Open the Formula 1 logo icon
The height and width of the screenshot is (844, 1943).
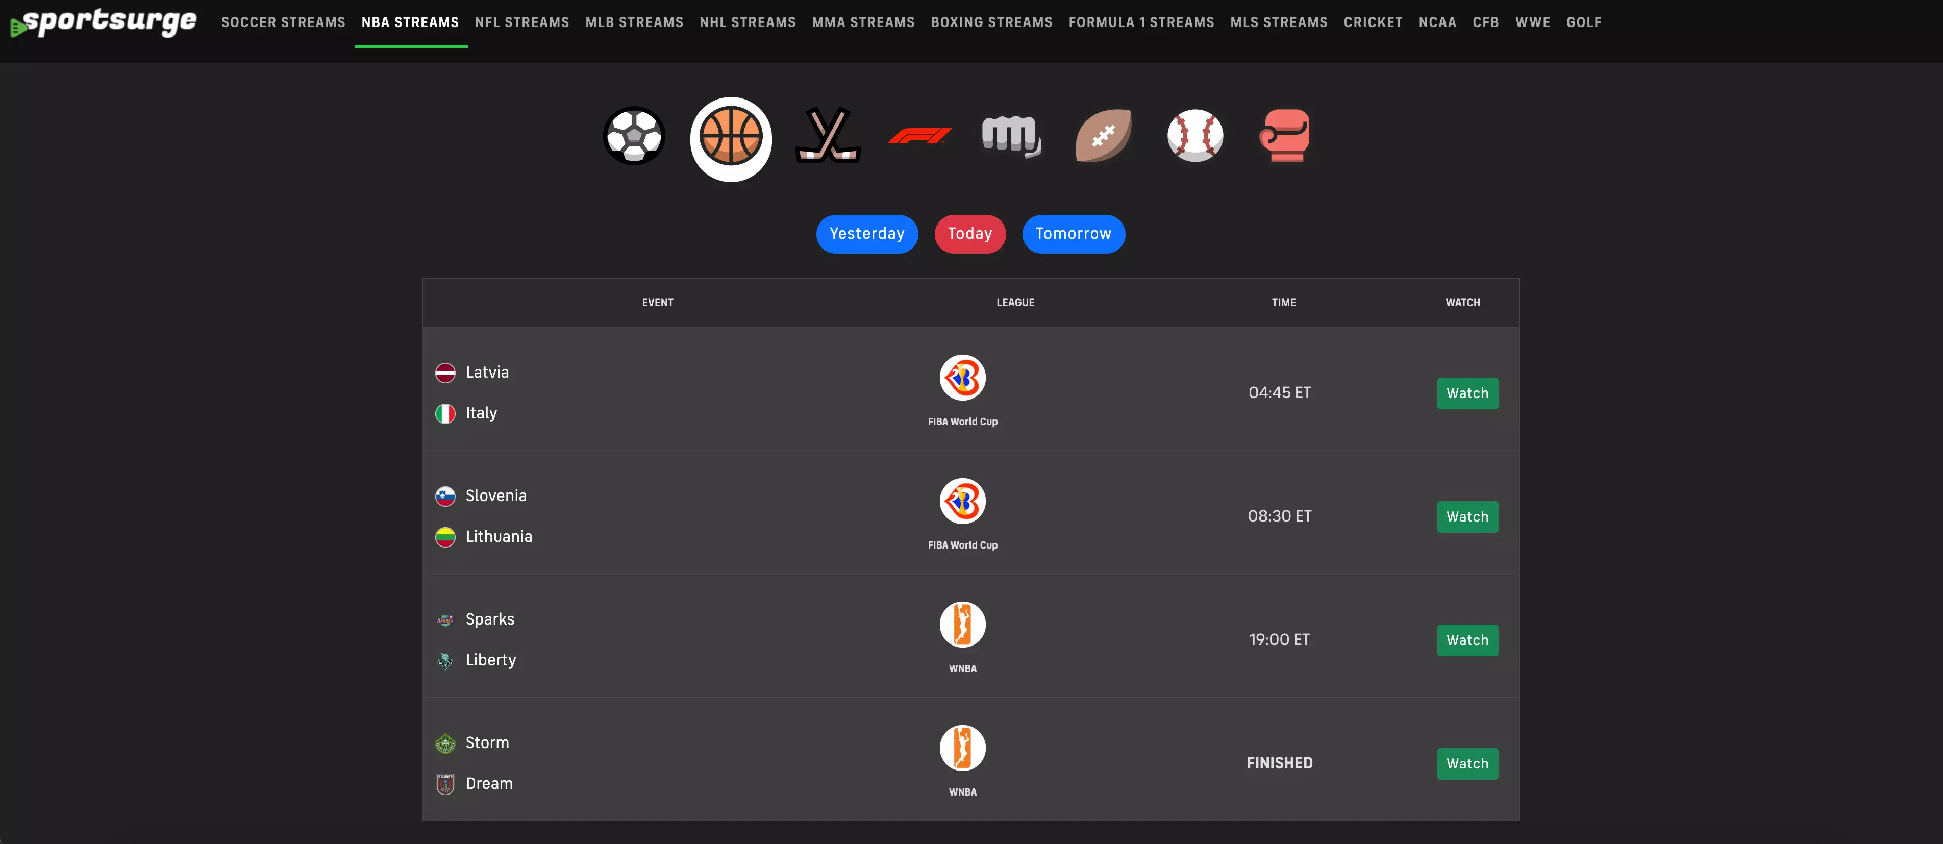[919, 137]
